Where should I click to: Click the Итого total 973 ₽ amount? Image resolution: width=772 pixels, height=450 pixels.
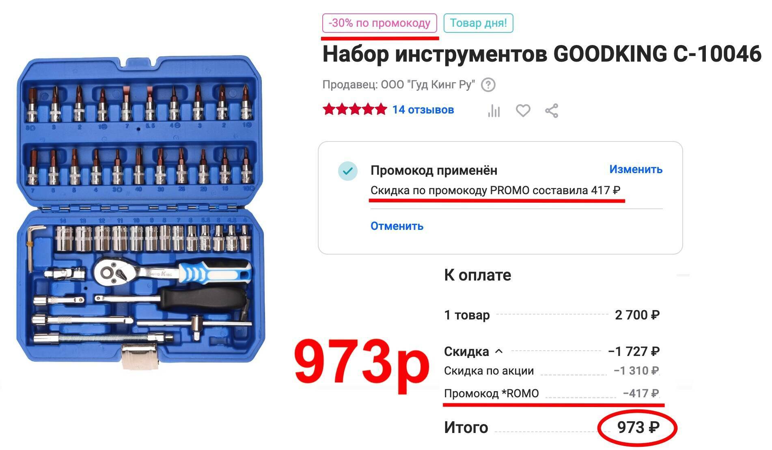(x=638, y=427)
